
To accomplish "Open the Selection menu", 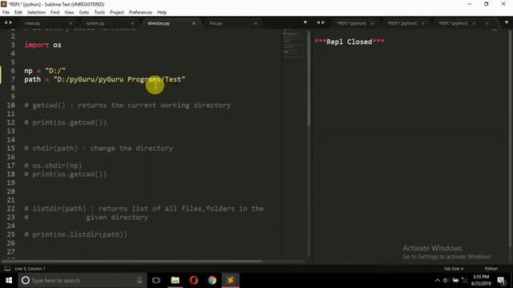I will click(36, 13).
